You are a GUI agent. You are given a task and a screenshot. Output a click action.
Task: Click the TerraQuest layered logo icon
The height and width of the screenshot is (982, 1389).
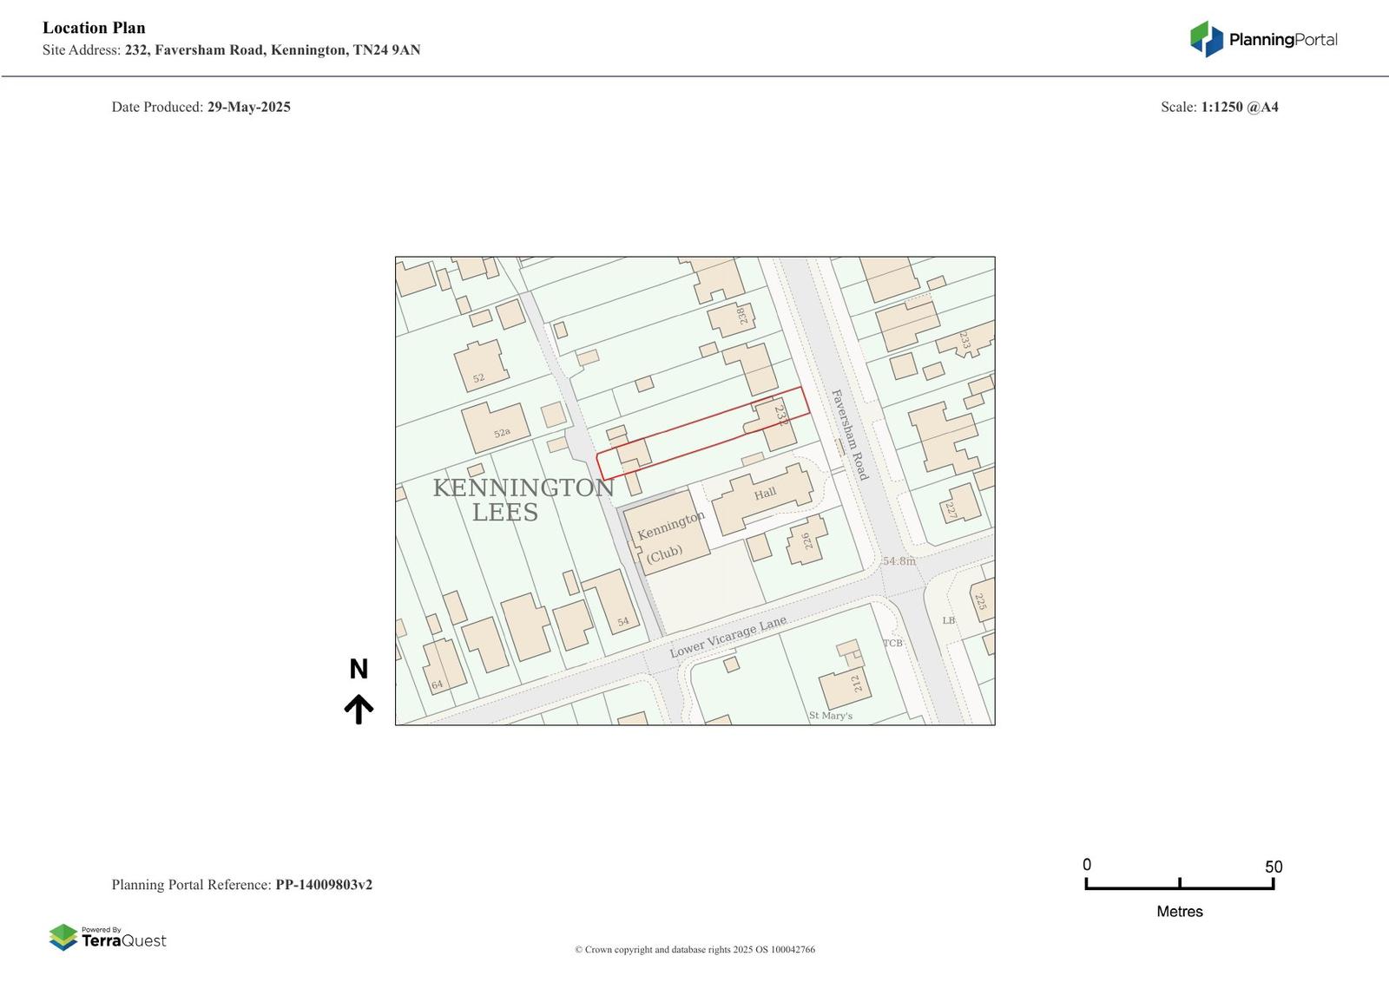click(x=63, y=937)
